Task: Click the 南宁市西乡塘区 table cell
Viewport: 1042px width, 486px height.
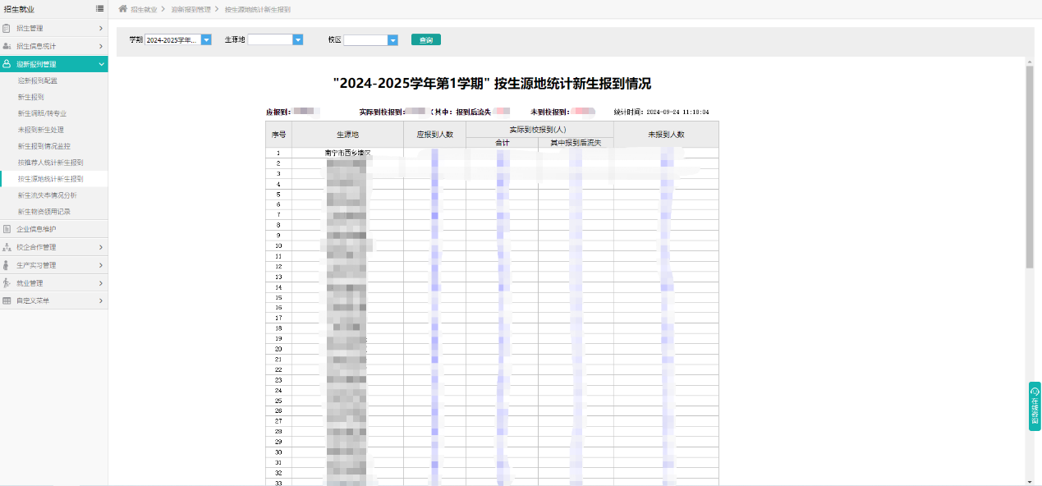Action: pos(347,153)
